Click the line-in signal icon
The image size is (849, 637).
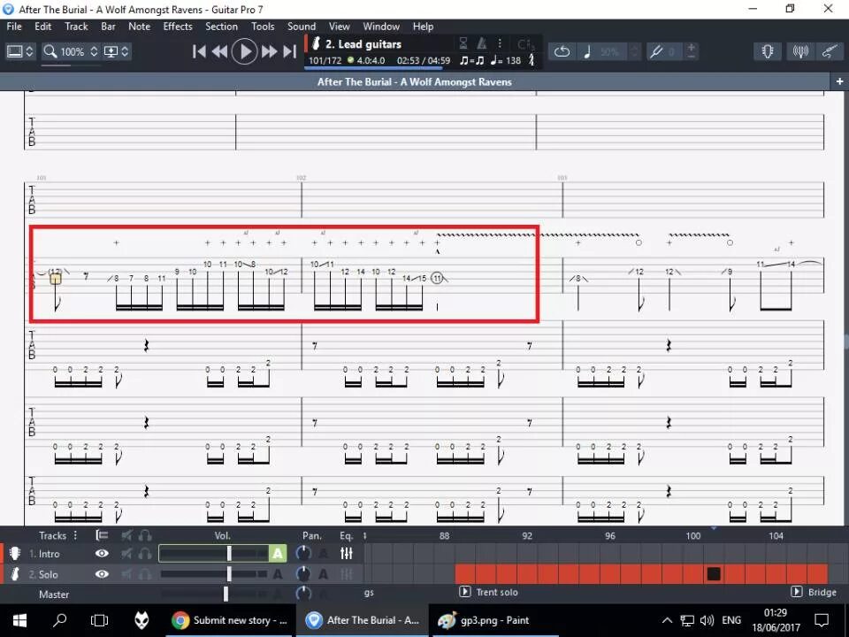pos(800,51)
